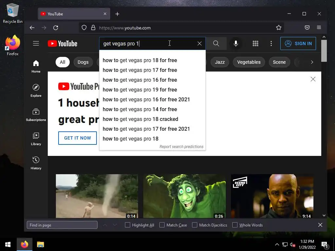Open notification center in taskbar
This screenshot has width=335, height=251.
coord(325,245)
